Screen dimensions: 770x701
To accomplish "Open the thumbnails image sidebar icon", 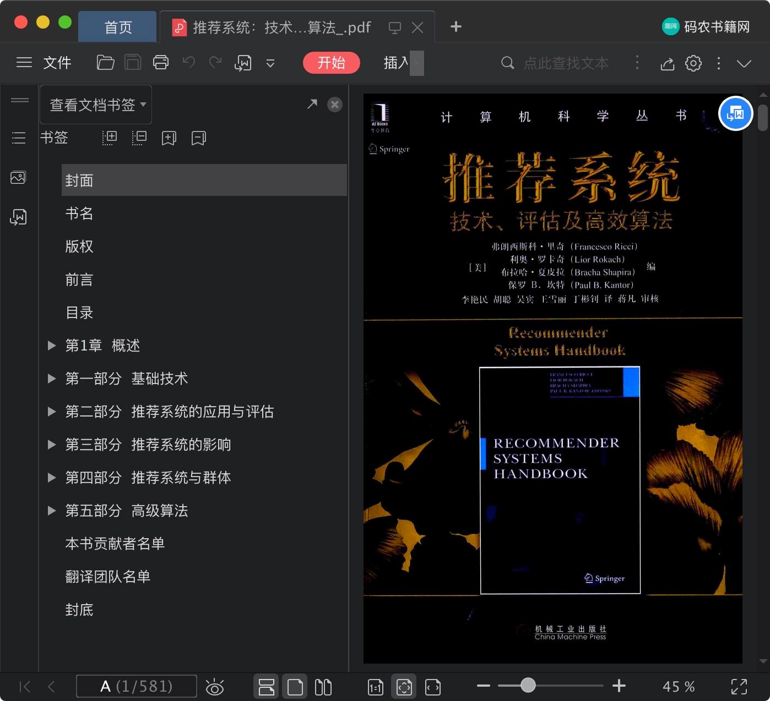I will point(18,178).
